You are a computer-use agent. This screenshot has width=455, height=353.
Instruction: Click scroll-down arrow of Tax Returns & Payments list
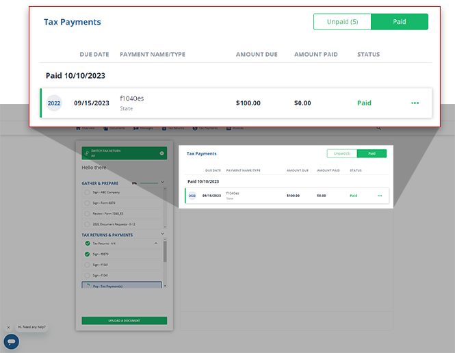click(x=165, y=286)
